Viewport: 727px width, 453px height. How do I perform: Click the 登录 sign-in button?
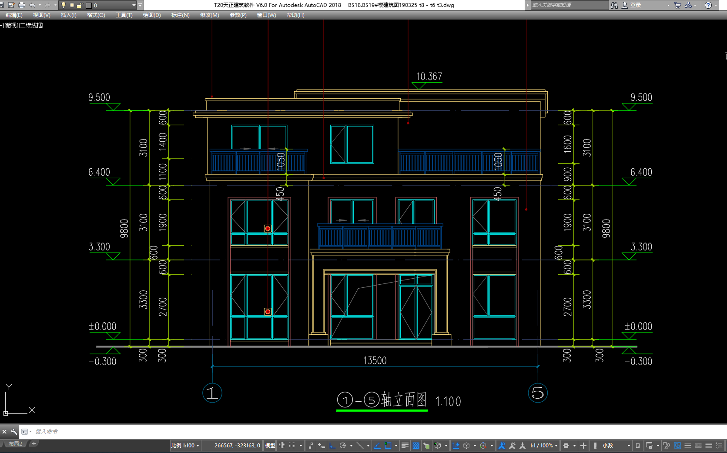[635, 5]
